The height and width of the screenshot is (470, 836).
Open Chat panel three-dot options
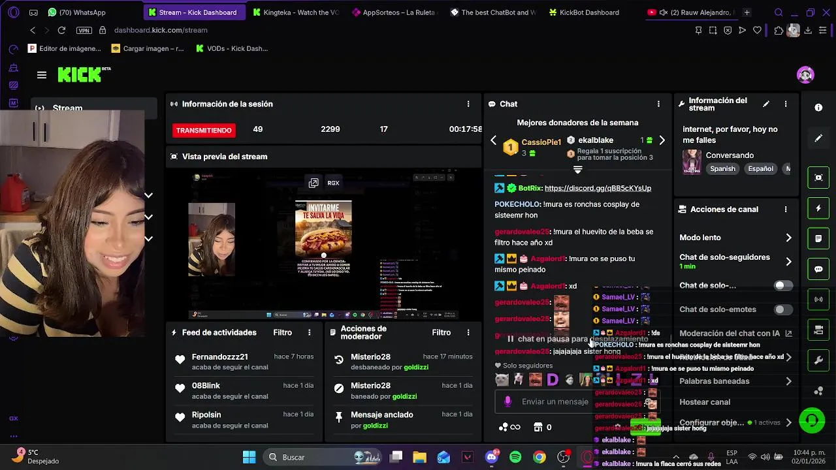click(x=658, y=104)
